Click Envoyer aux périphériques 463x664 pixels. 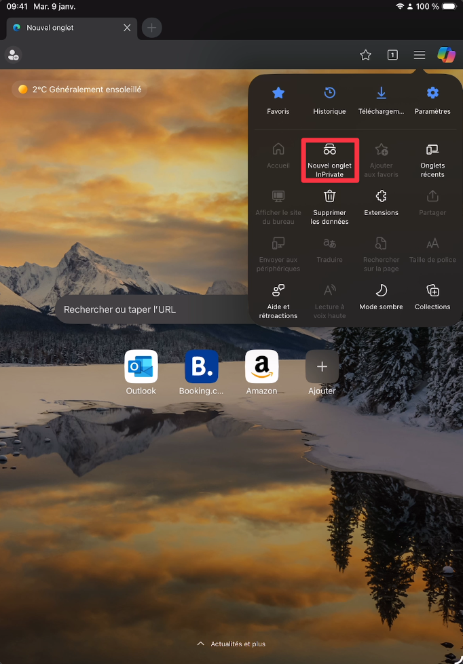click(278, 254)
